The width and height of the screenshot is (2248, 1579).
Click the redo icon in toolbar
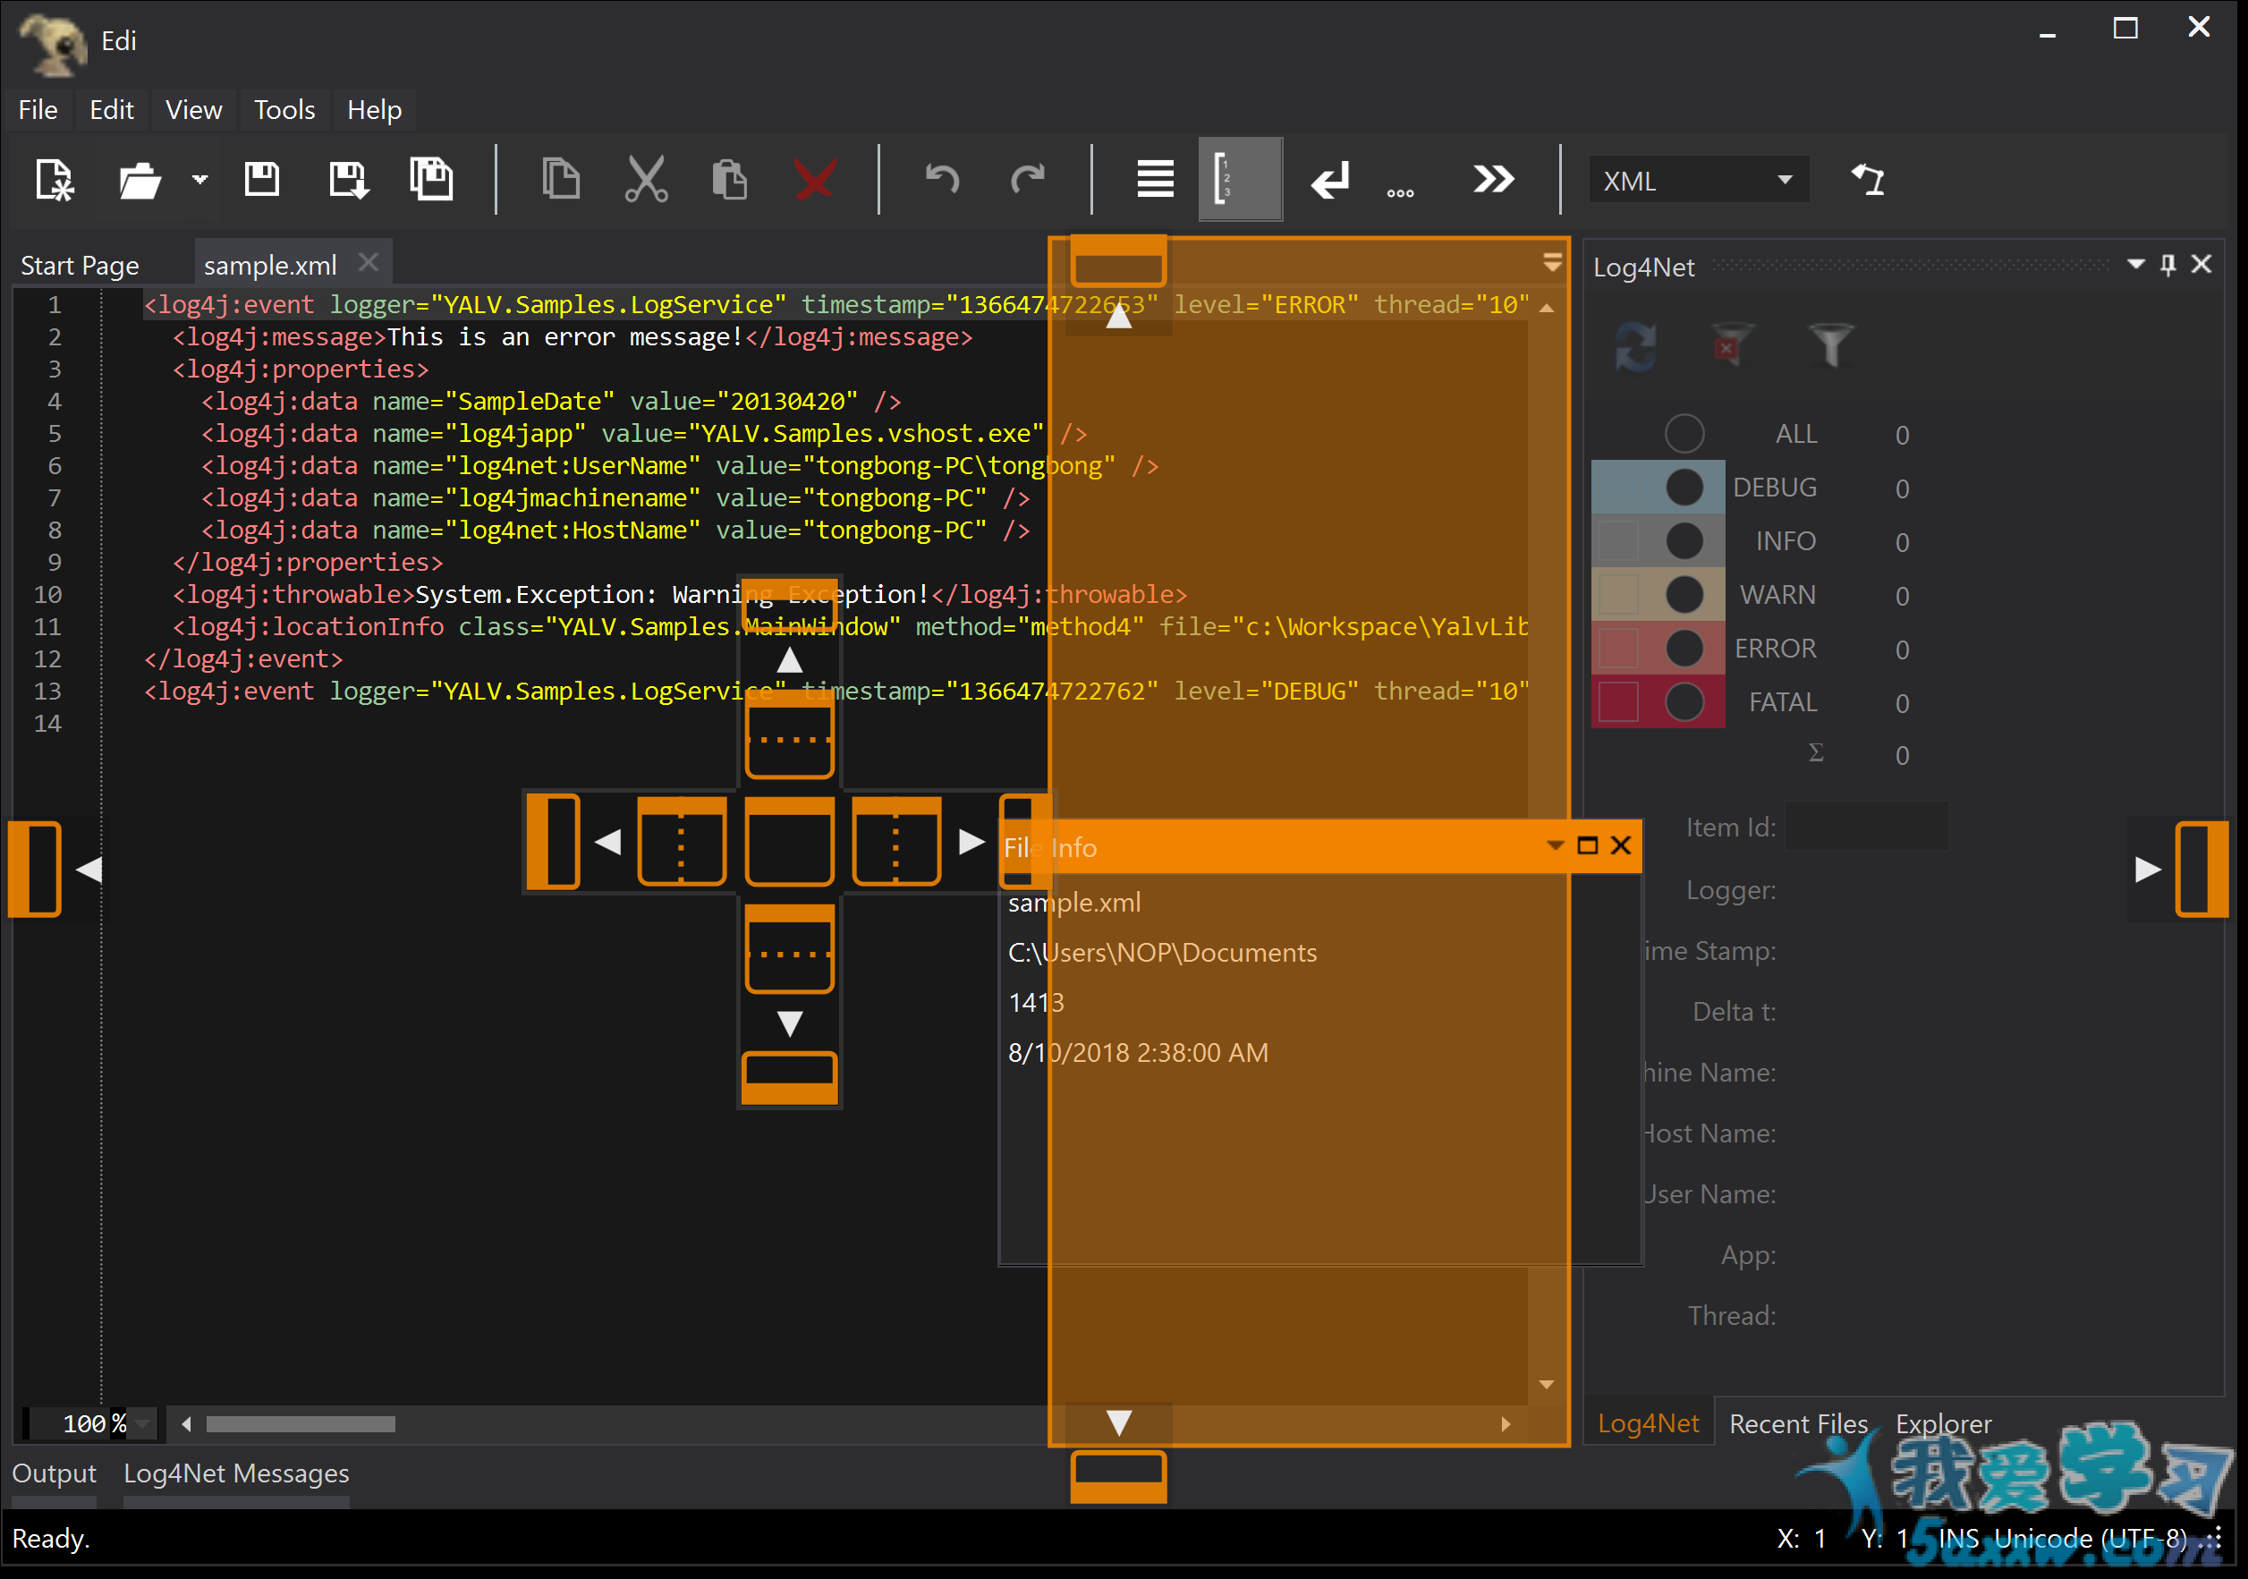click(x=1027, y=180)
